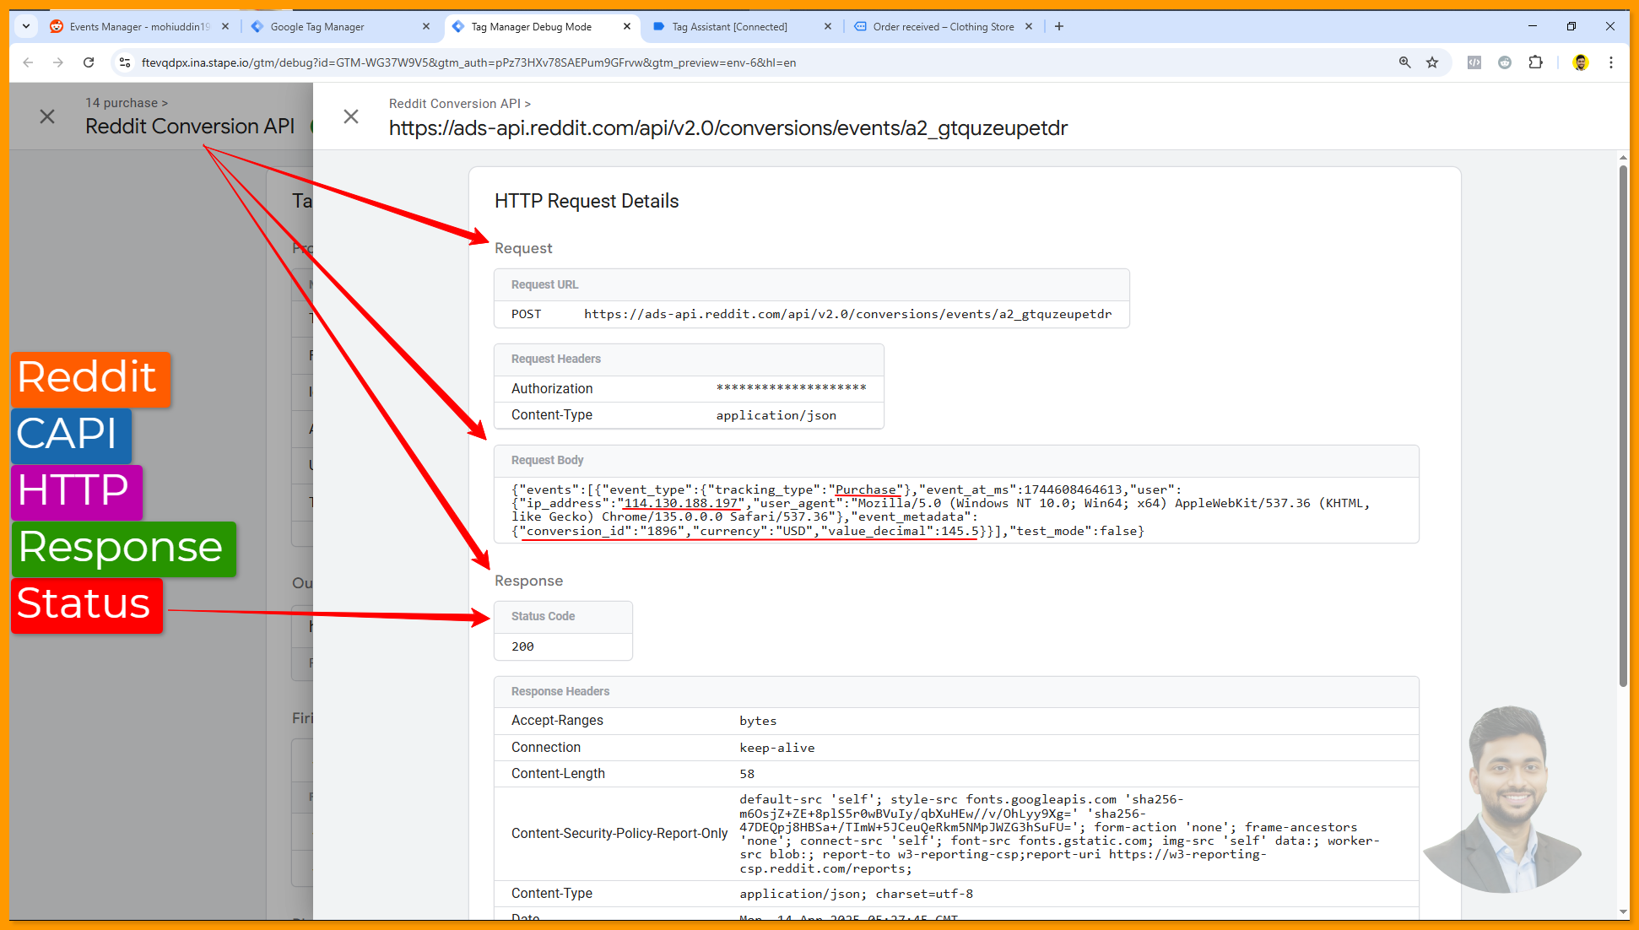
Task: Click the zoom magnifier icon in address bar
Action: pos(1404,62)
